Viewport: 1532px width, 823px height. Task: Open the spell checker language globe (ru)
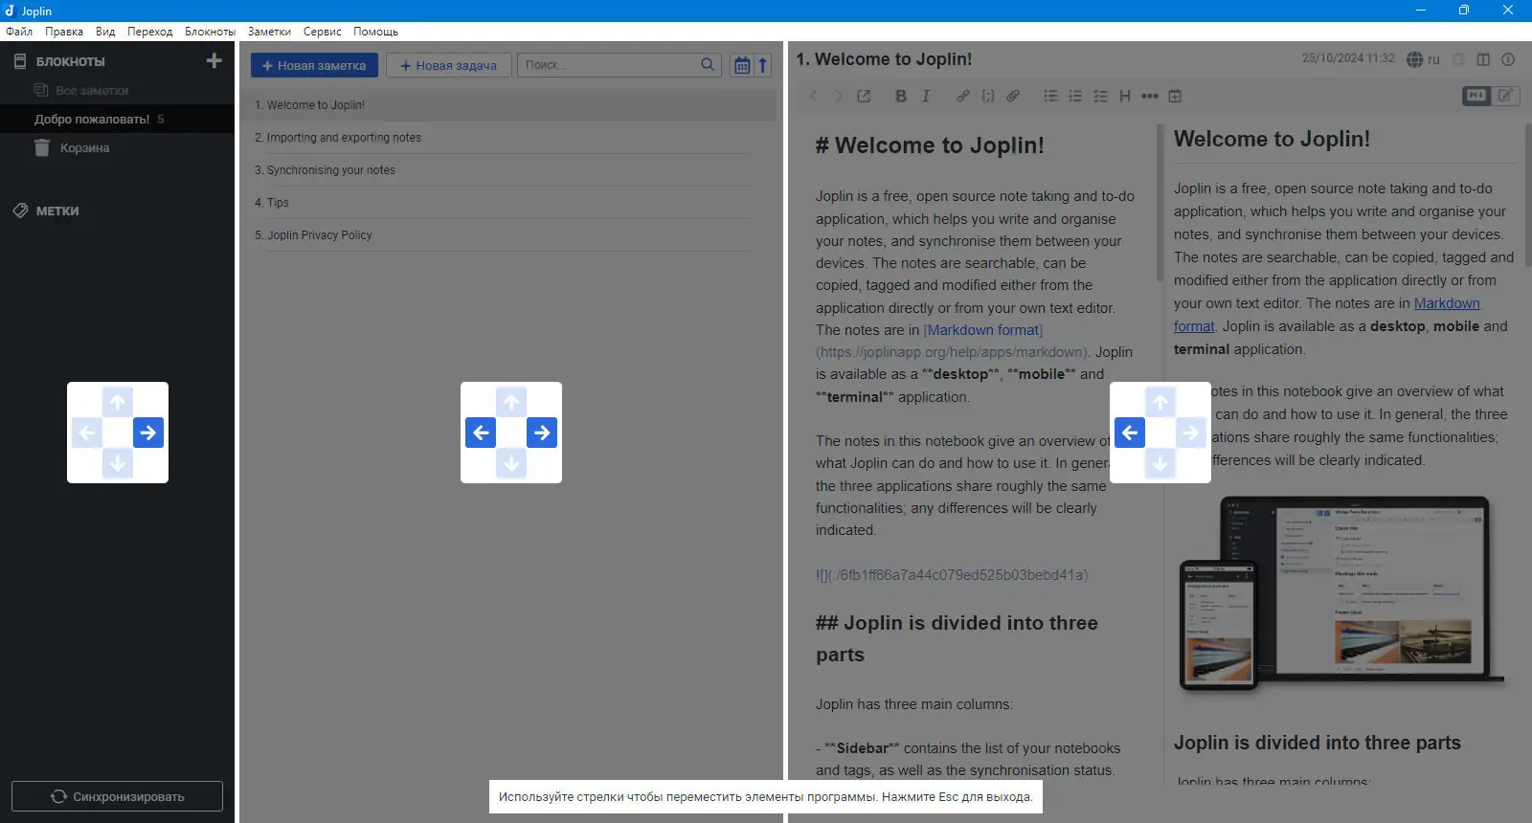click(1423, 59)
